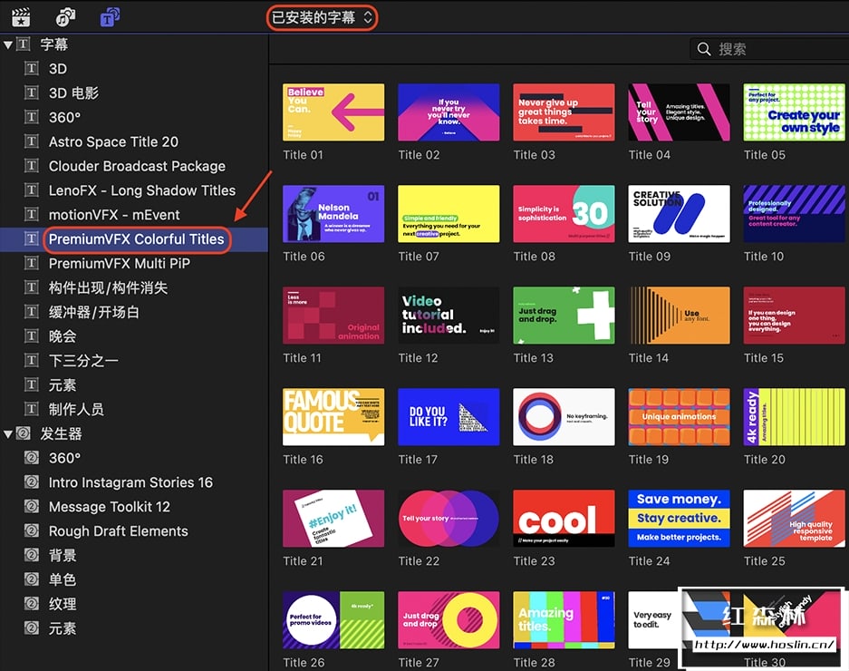Screen dimensions: 849x671
Task: Select the 制作人员 category
Action: pyautogui.click(x=134, y=410)
